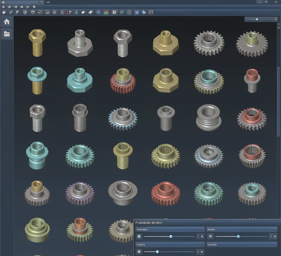Image resolution: width=281 pixels, height=256 pixels.
Task: Select the framed square icon ending the toolbar
Action: 151,12
